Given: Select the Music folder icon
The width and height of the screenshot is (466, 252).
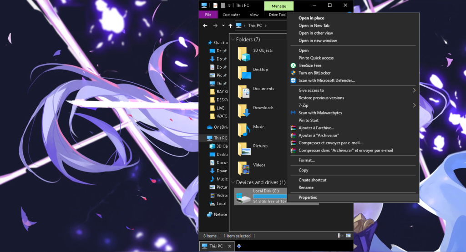Looking at the screenshot, I should point(244,130).
